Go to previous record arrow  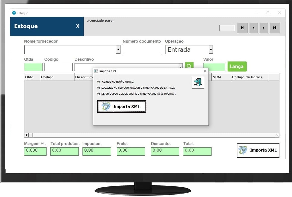pos(253,28)
